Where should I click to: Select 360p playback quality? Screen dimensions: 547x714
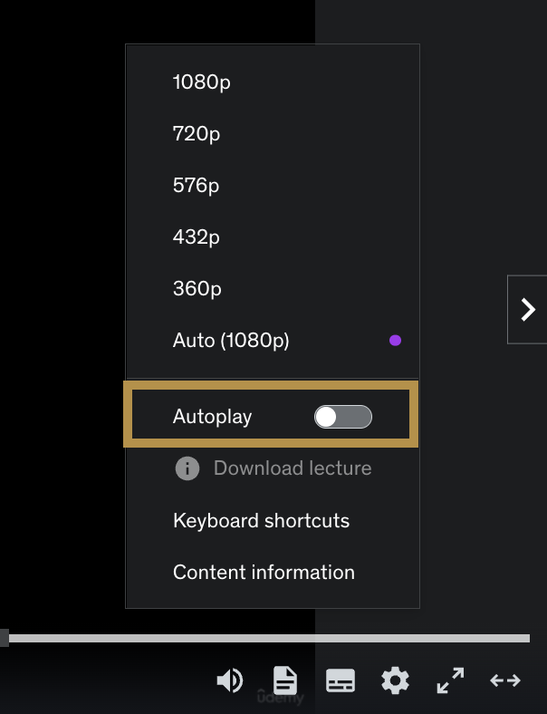coord(197,289)
